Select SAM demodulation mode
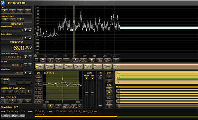Screen dimensions: 198x120 49,66
